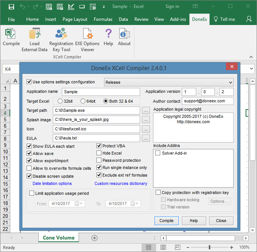This screenshot has width=257, height=252.
Task: Add a new sheet with plus icon
Action: (x=95, y=238)
